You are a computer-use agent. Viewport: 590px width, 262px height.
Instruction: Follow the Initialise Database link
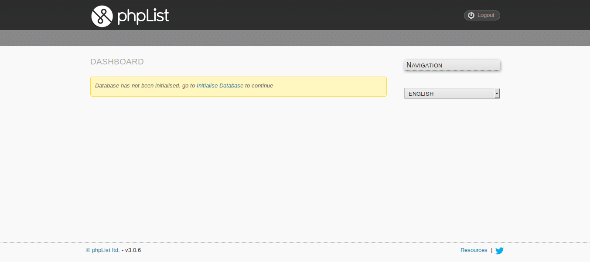(220, 86)
